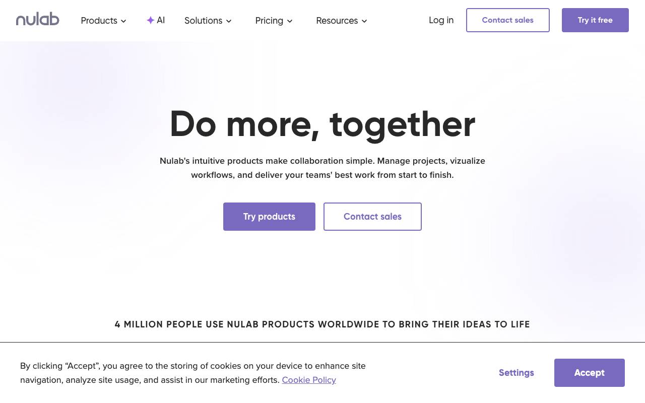Expand the Resources chevron arrow
Viewport: 645px width, 403px height.
[x=364, y=21]
